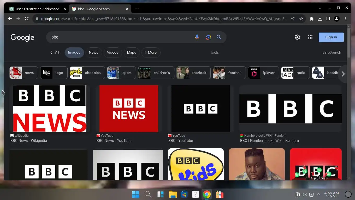The image size is (355, 200).
Task: Show more chips with right arrow
Action: pos(343,74)
